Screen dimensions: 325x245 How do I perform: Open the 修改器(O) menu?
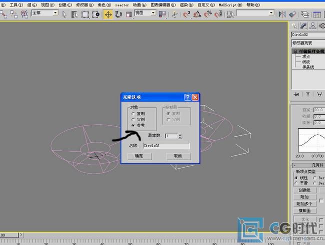tap(84, 5)
